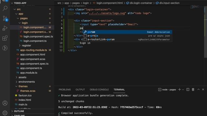Choose param Emmet Abbreviation suggestion
Image resolution: width=207 pixels, height=116 pixels.
pyautogui.click(x=127, y=32)
